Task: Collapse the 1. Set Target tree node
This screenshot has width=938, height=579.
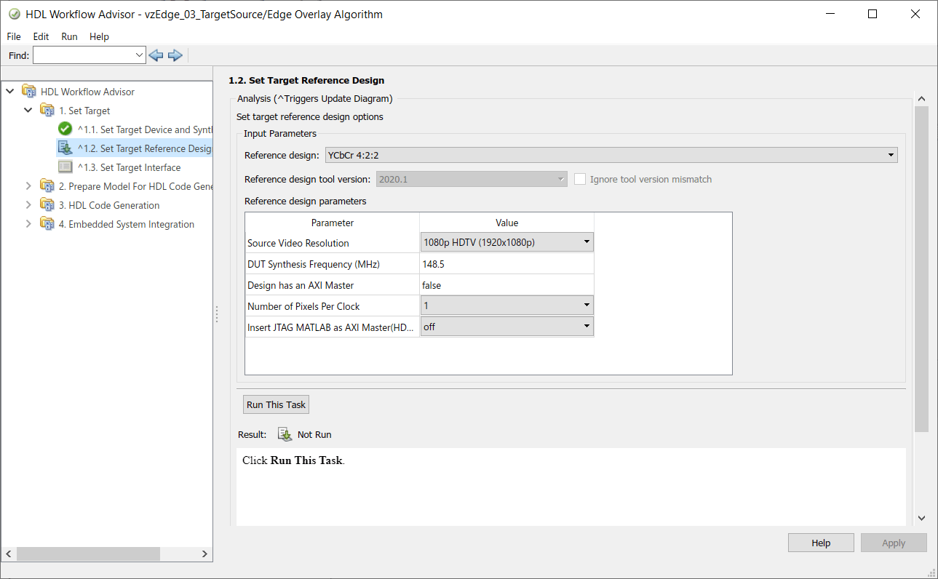Action: pyautogui.click(x=28, y=111)
